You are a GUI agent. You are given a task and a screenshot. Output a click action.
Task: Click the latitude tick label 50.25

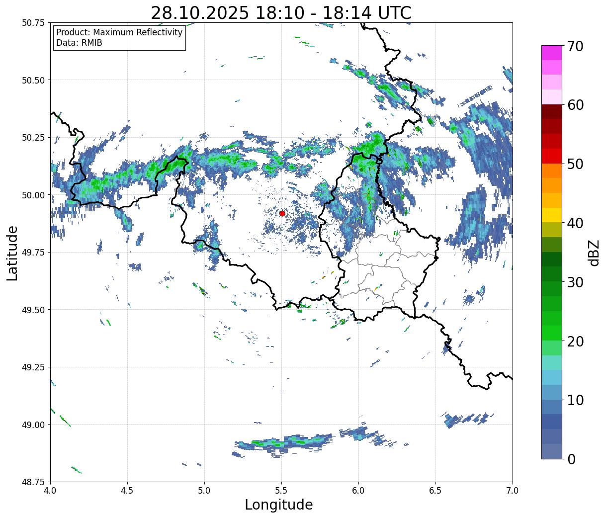[33, 138]
